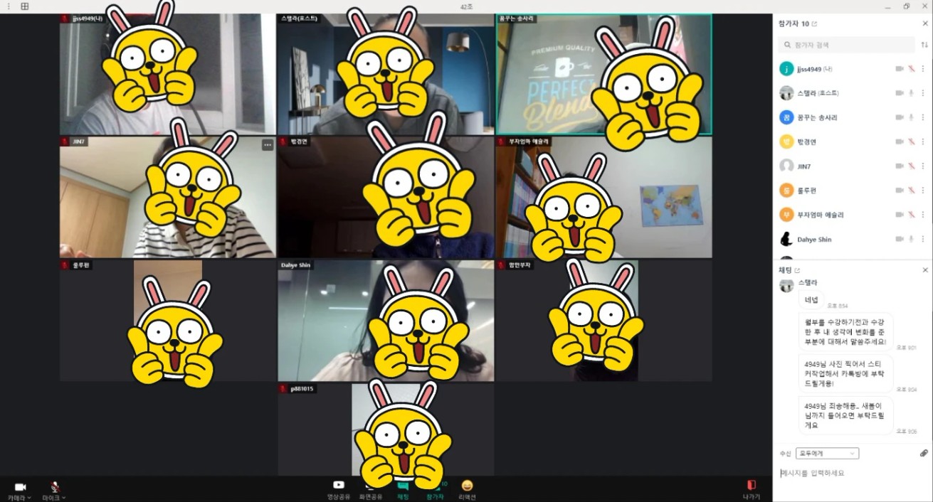Image resolution: width=933 pixels, height=502 pixels.
Task: Open more options for jjss4949
Action: coord(924,69)
